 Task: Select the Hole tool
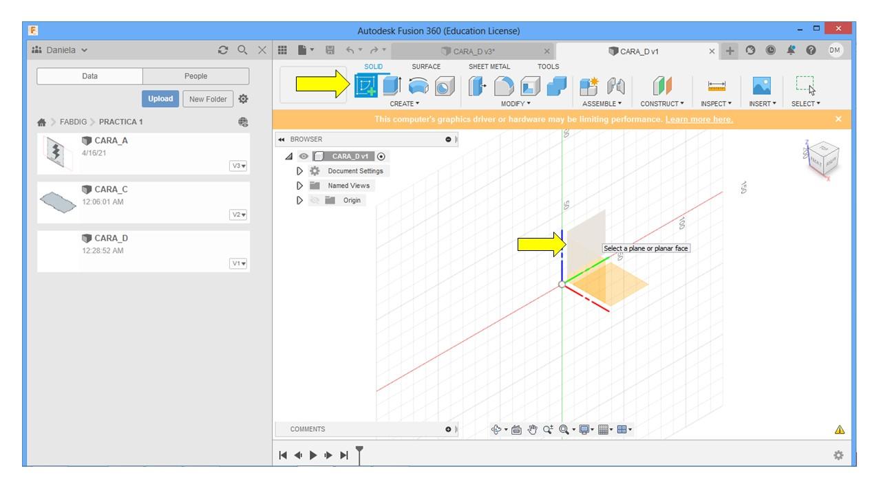pos(445,86)
